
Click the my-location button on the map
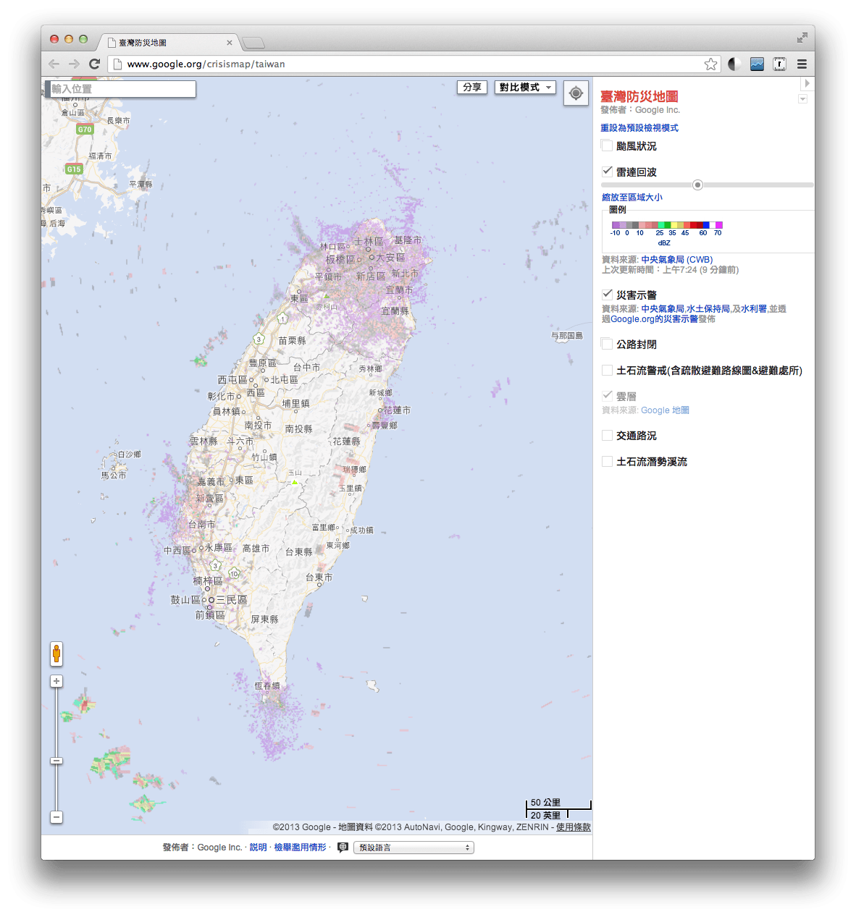click(576, 93)
